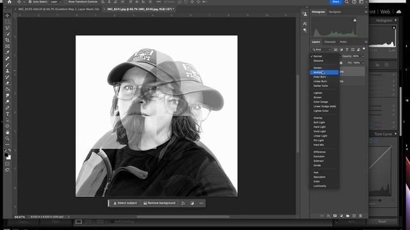Select the Eraser tool
Viewport: 410px width, 230px height.
point(7,83)
